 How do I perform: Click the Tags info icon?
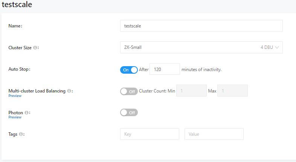(21, 134)
